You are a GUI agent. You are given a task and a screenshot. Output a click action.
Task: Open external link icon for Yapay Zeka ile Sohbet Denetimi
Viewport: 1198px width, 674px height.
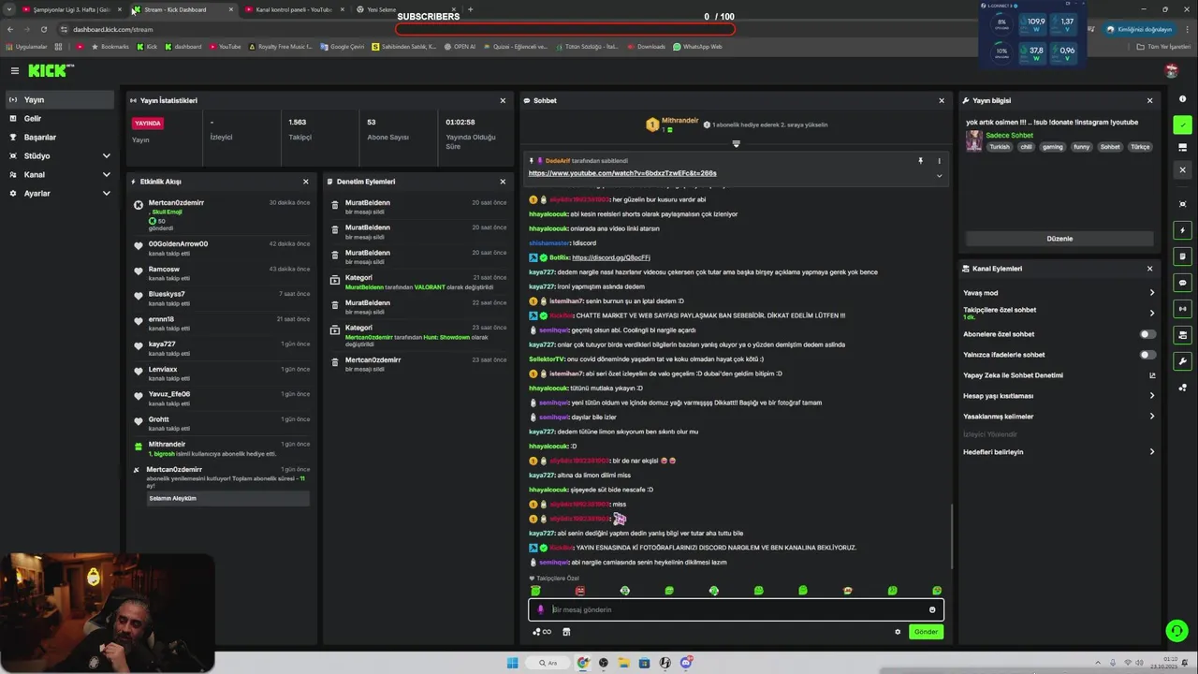click(x=1152, y=375)
